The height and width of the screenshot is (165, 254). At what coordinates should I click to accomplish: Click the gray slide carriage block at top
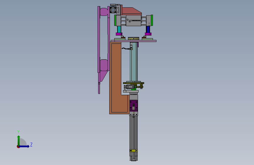[x=134, y=21]
